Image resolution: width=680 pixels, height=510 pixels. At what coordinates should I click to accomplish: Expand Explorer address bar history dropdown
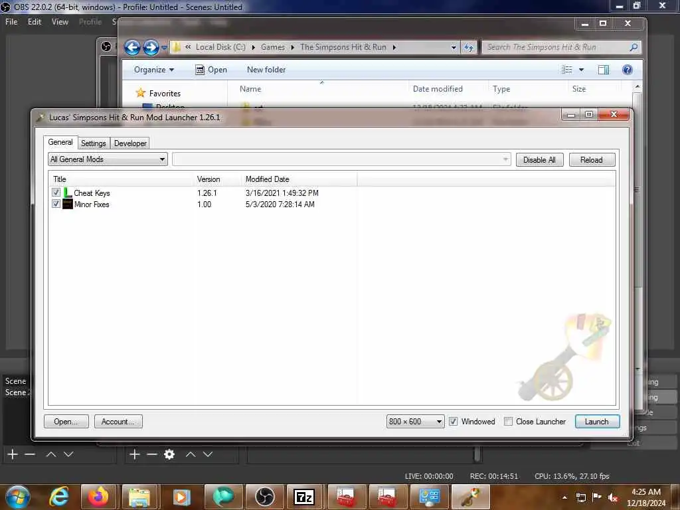(454, 47)
